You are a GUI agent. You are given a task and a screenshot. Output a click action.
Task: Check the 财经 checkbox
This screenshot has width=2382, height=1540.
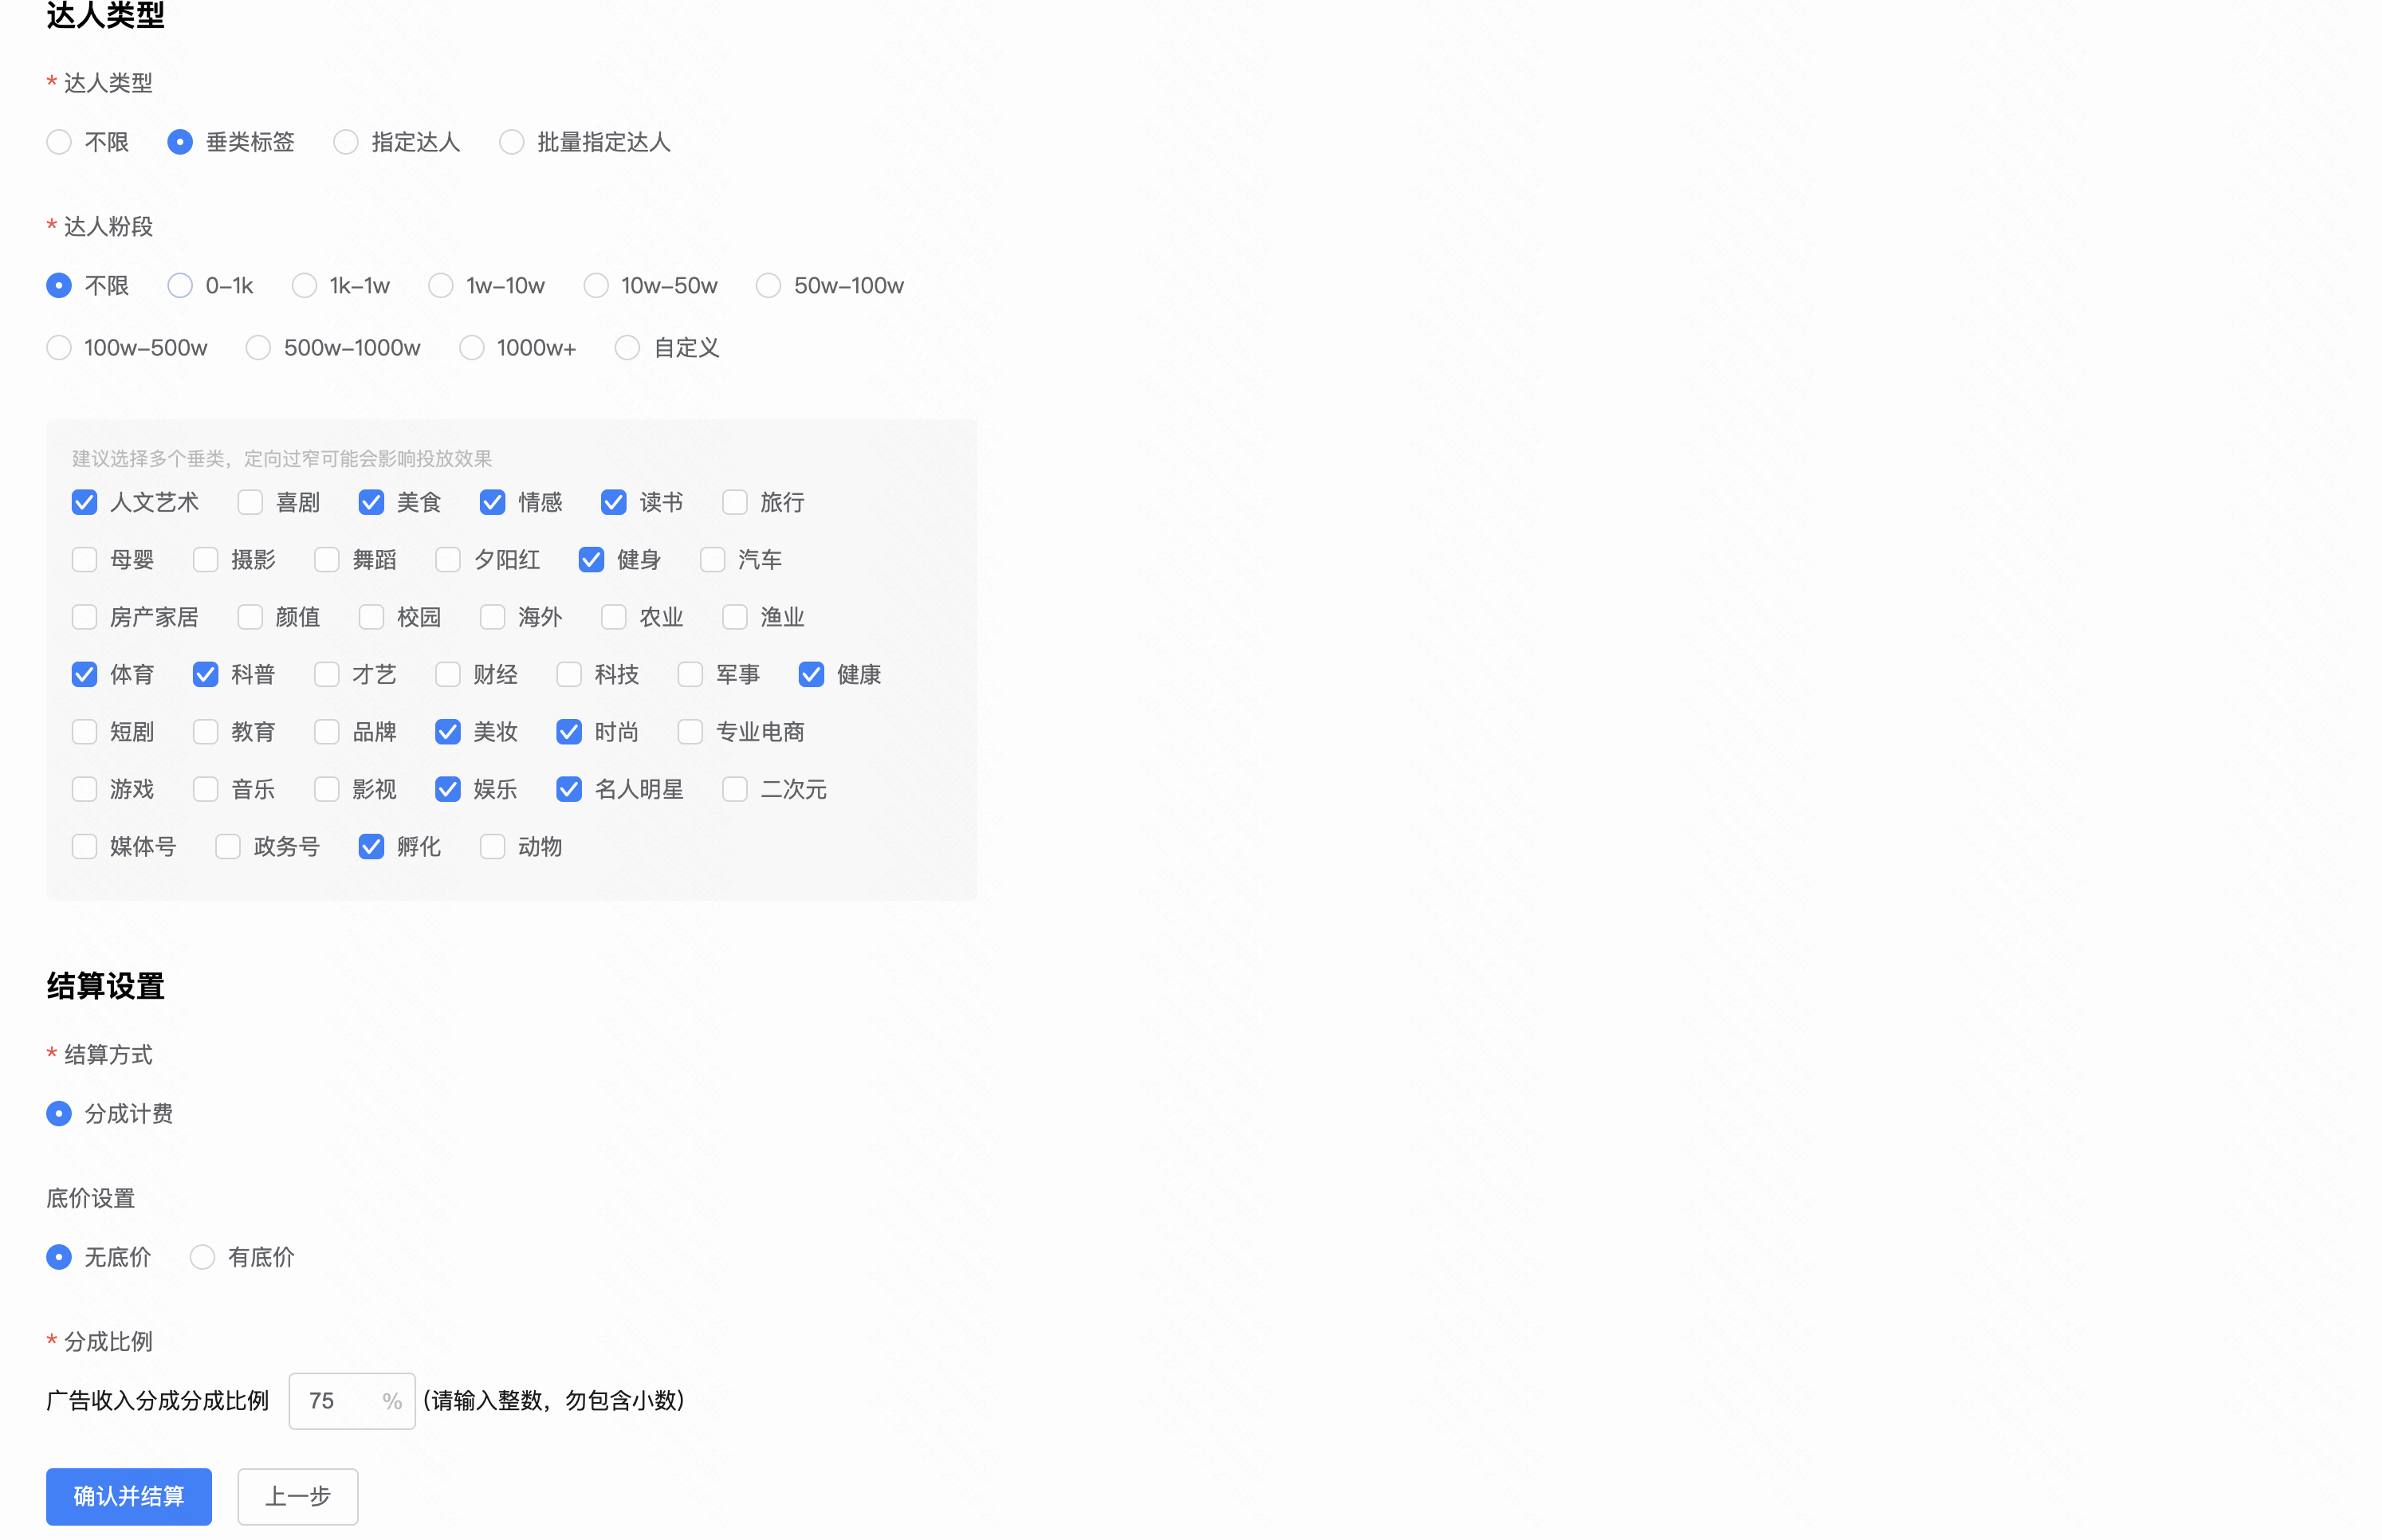(448, 675)
